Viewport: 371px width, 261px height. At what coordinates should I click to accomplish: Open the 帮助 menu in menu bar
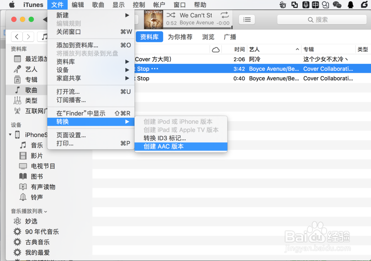200,4
